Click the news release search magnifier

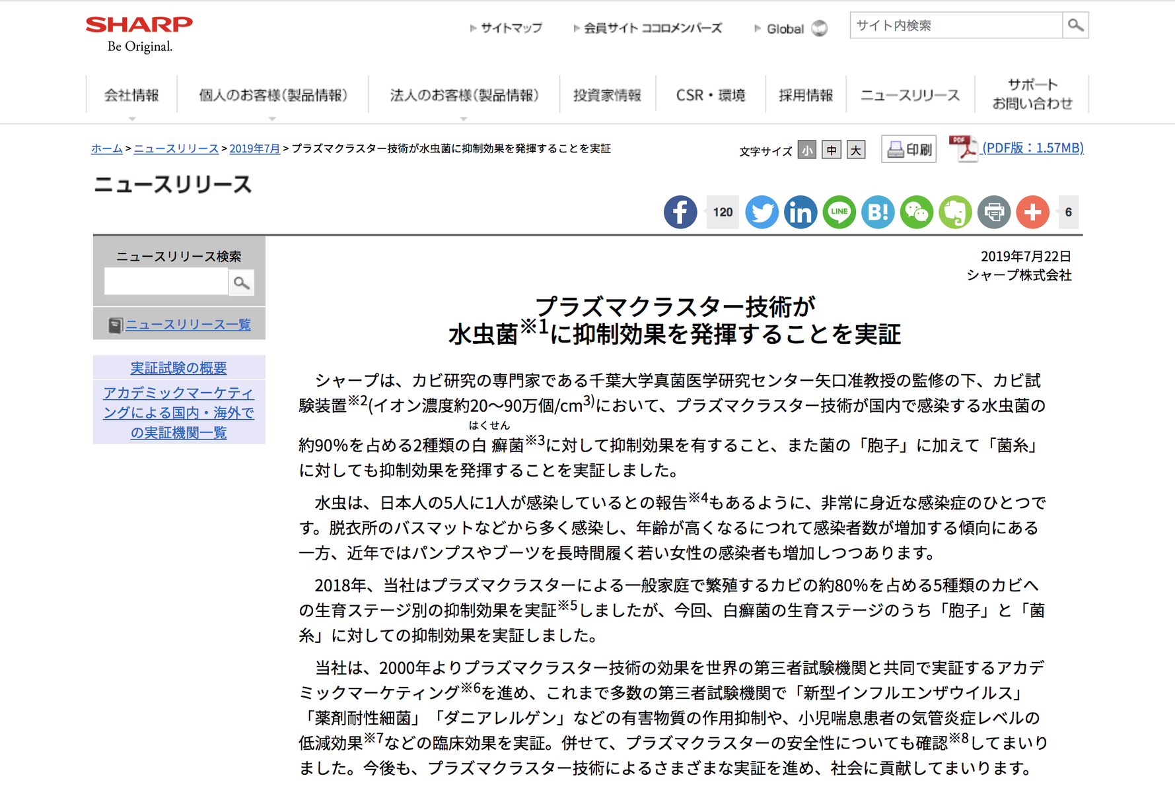[241, 283]
